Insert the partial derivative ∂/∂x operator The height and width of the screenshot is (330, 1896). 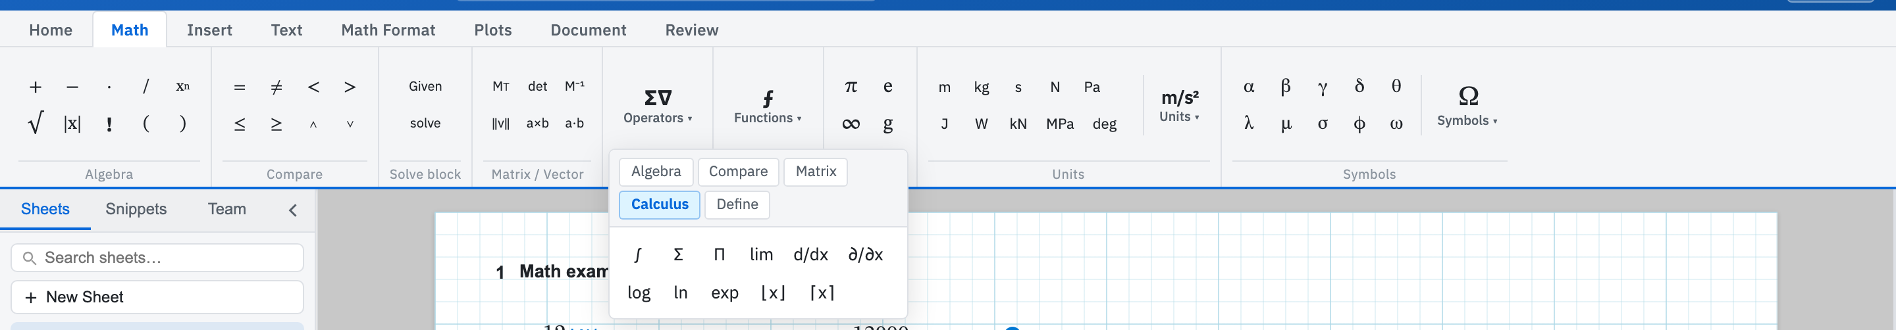coord(866,254)
